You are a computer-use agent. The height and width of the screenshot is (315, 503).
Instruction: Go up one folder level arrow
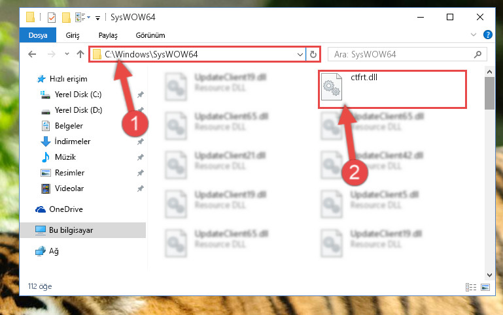(80, 54)
